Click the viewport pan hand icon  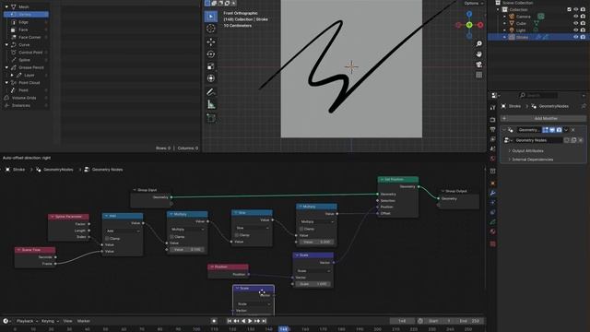(x=479, y=54)
